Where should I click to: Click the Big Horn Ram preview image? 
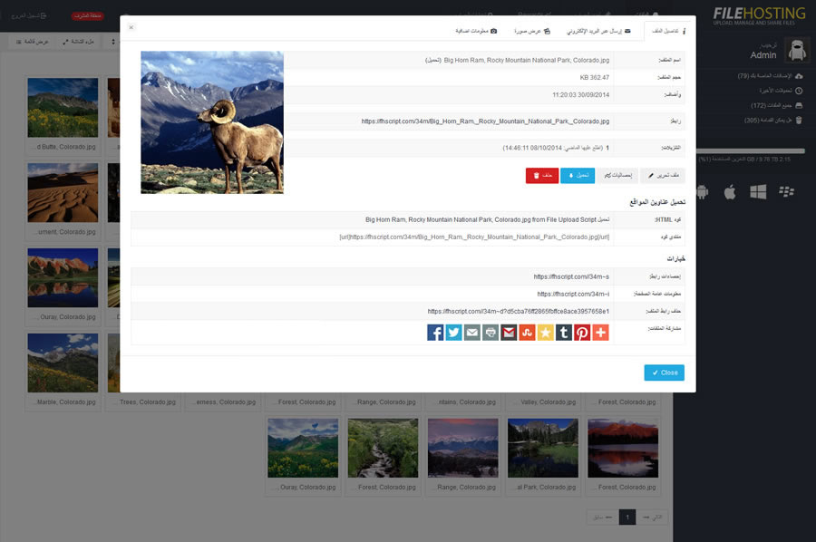point(212,122)
